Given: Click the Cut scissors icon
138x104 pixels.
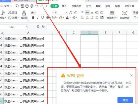Looking at the screenshot, I should tap(10, 12).
